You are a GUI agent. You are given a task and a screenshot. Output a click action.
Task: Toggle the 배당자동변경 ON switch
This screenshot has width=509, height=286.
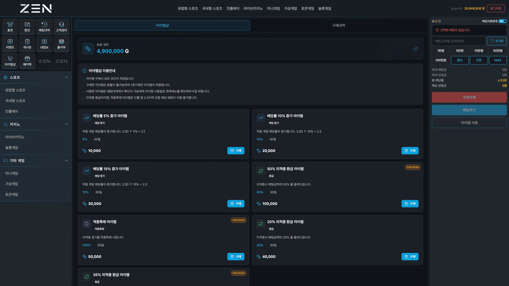(503, 21)
